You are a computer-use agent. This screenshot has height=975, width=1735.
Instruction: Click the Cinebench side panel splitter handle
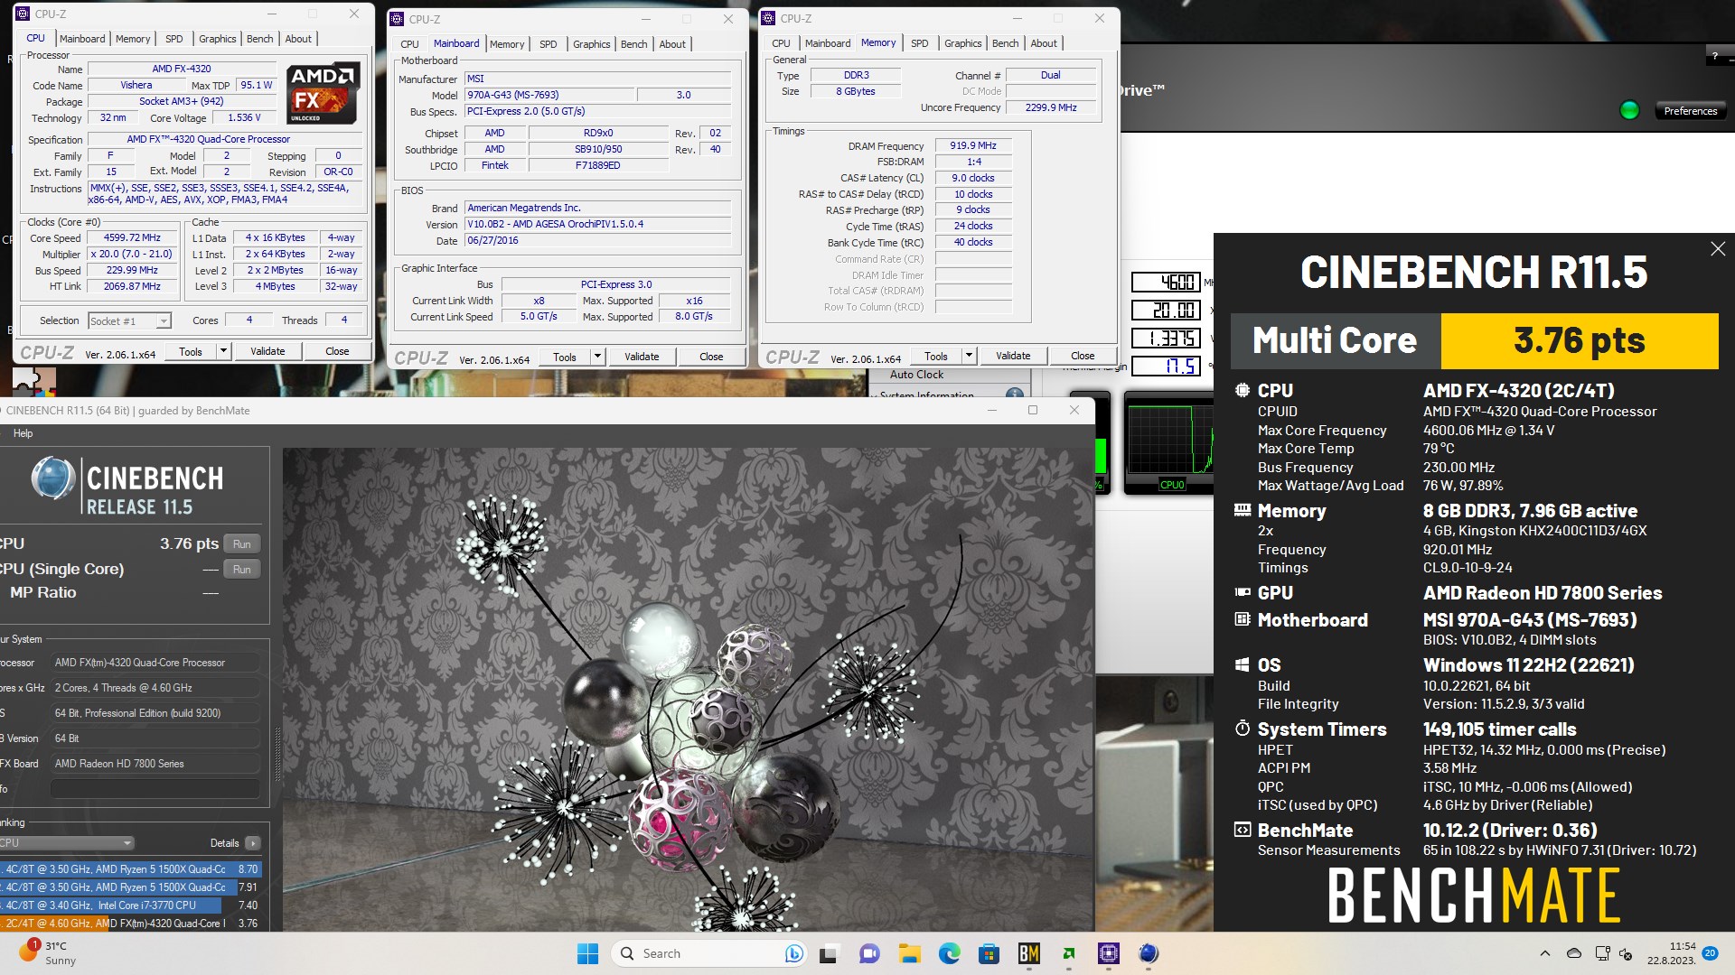[277, 753]
